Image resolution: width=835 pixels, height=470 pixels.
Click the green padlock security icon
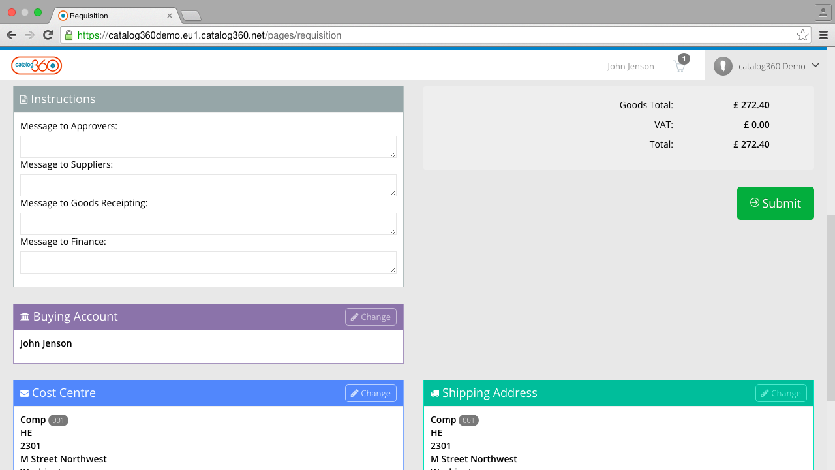(68, 35)
